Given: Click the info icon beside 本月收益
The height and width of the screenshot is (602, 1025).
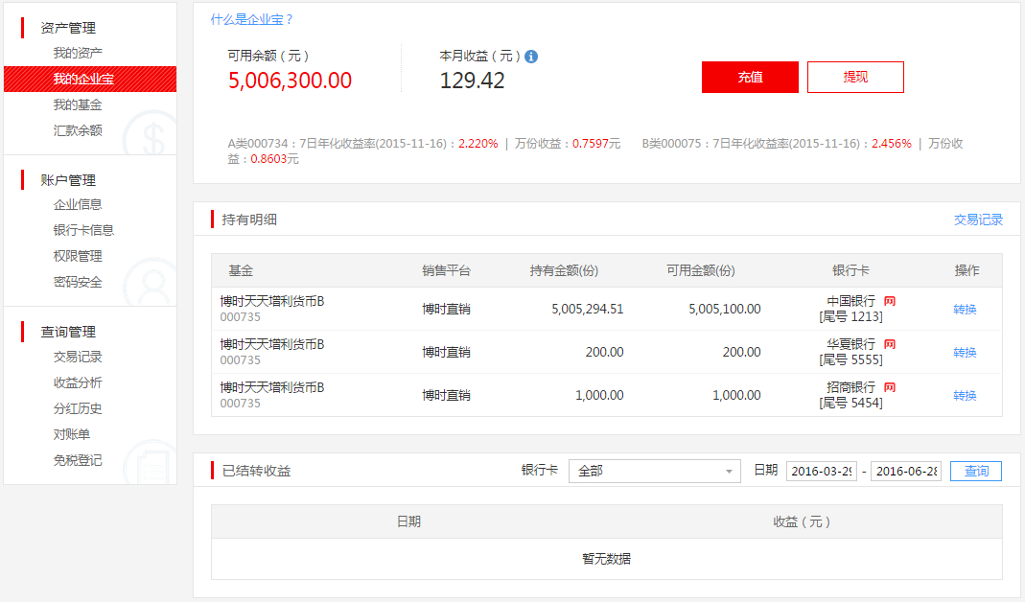Looking at the screenshot, I should coord(531,57).
